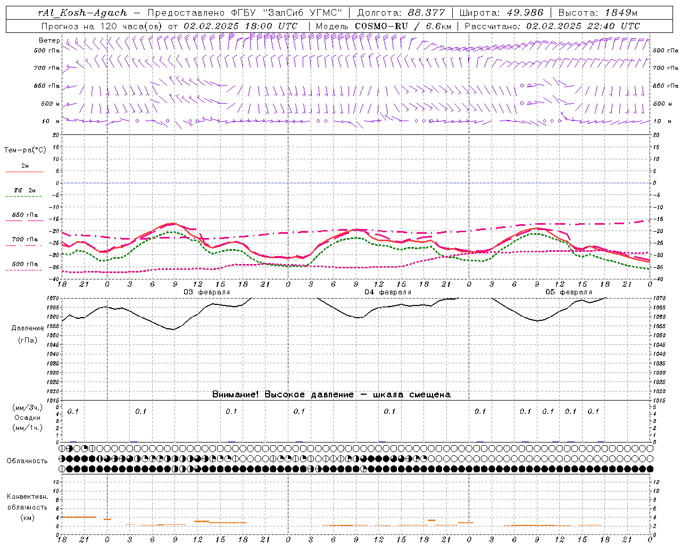Image resolution: width=681 pixels, height=544 pixels.
Task: Click the forecast text "Прогноз на 120 часа(ов)"
Action: point(102,26)
